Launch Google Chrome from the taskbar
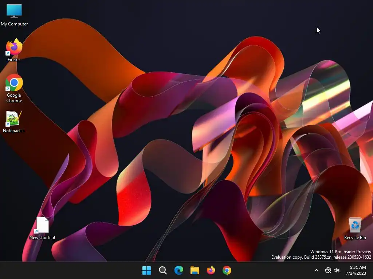 pos(227,270)
